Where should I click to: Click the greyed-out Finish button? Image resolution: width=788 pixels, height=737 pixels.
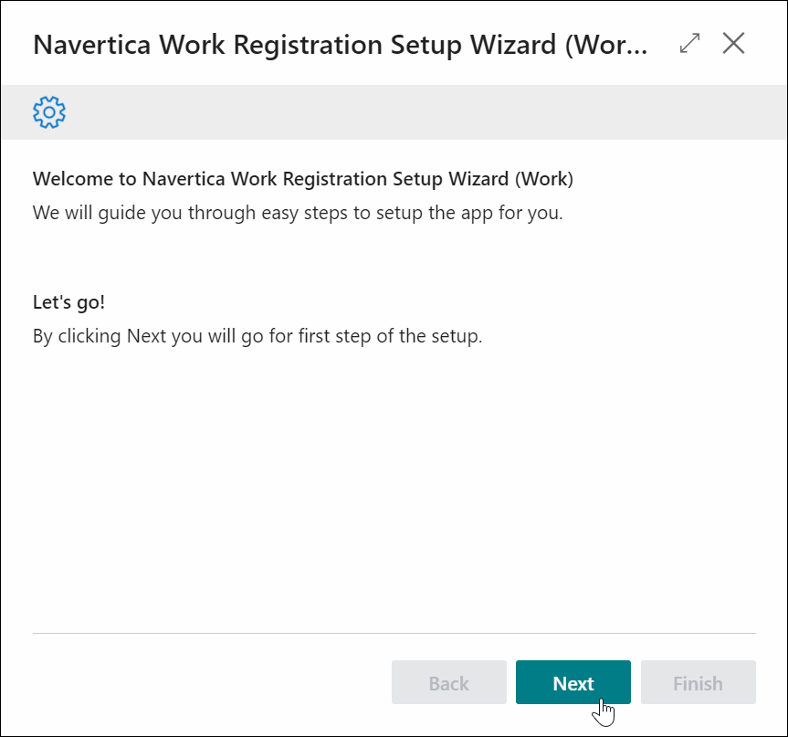[x=698, y=682]
